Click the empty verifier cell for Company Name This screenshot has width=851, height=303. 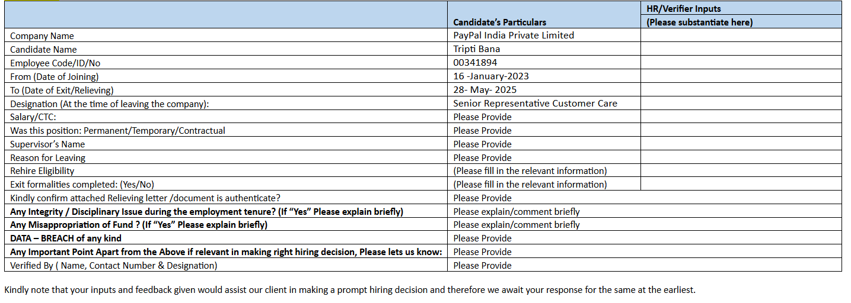741,36
